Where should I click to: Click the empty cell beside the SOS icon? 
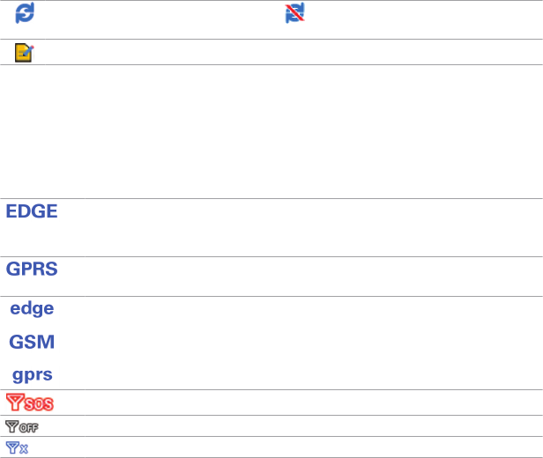[x=300, y=403]
